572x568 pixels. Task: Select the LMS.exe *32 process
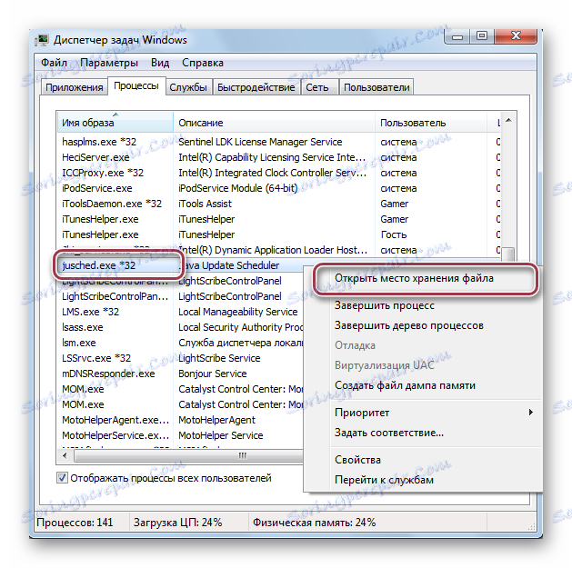(90, 312)
